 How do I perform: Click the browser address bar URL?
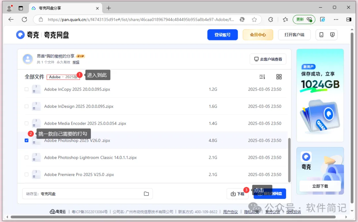pos(141,20)
